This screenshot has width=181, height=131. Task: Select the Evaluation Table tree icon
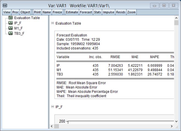[11, 18]
